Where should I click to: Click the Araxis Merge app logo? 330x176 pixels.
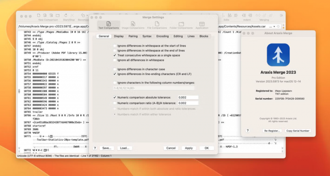pos(278,55)
